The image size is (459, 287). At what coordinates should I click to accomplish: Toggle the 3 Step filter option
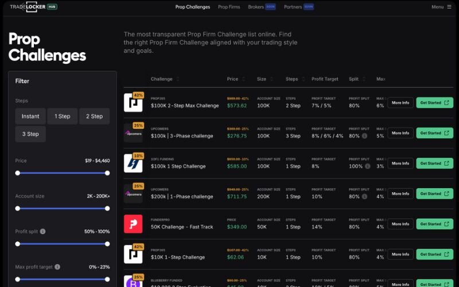[x=30, y=134]
